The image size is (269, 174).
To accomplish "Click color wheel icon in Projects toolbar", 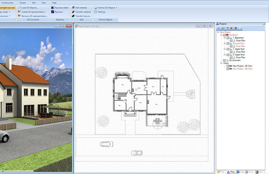I will pyautogui.click(x=235, y=28).
